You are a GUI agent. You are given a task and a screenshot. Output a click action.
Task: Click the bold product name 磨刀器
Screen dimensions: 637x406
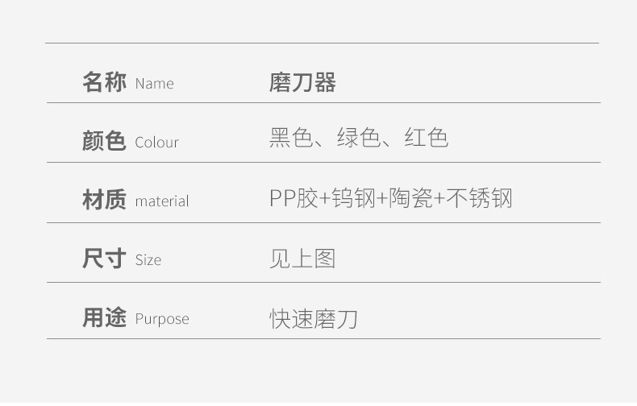(x=302, y=82)
